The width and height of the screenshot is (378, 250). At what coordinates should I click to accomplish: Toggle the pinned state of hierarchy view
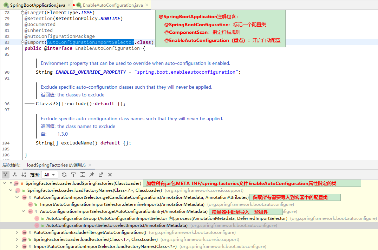(x=91, y=174)
